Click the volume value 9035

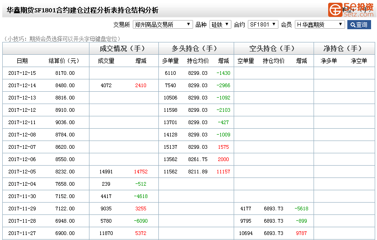[106, 209]
